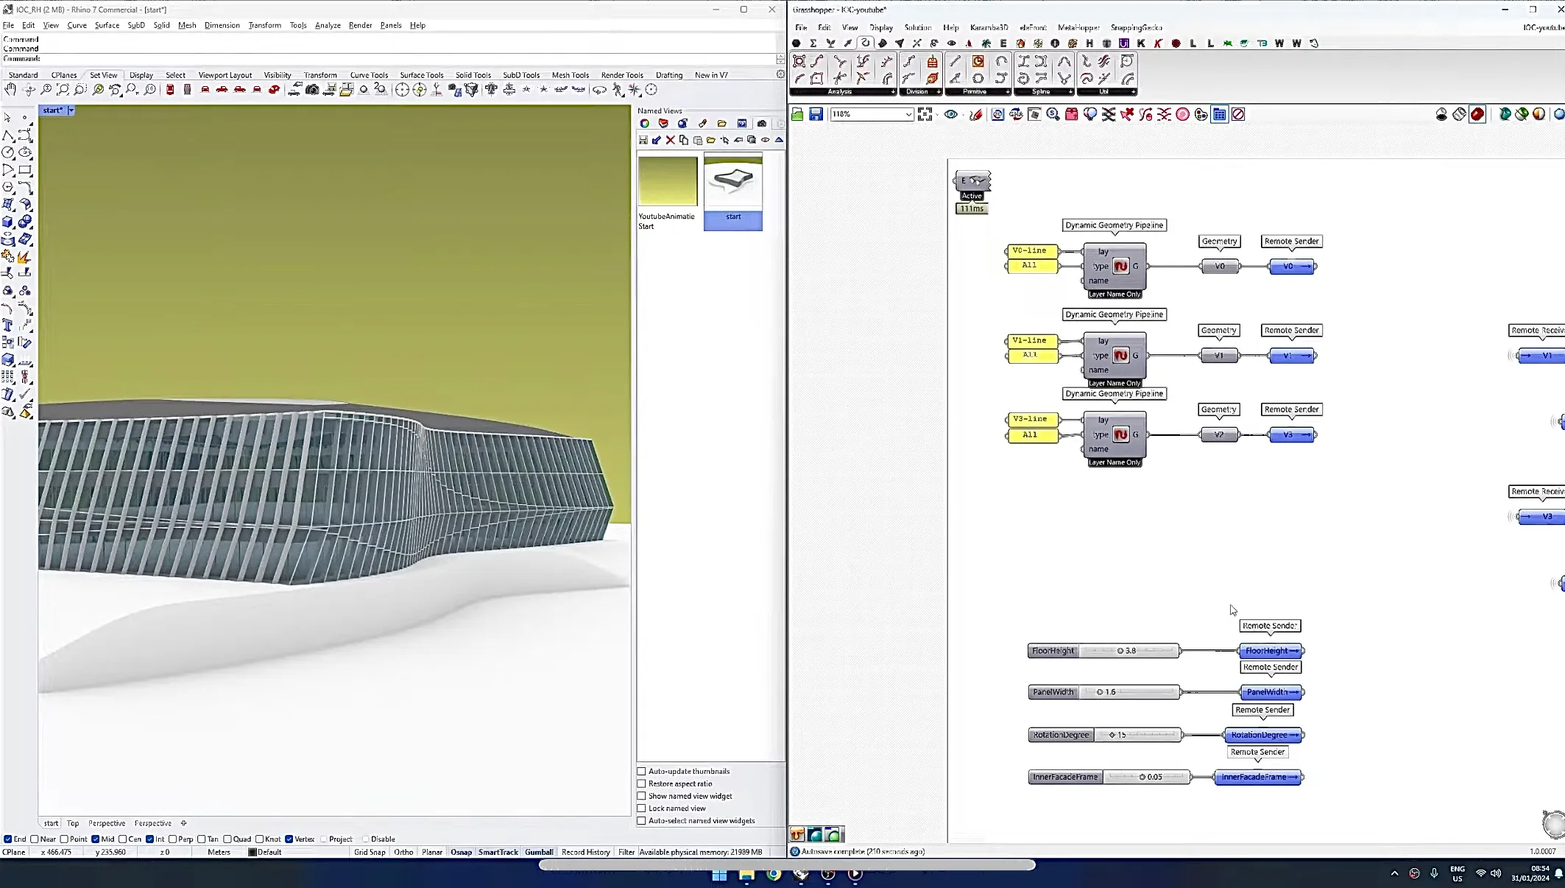The height and width of the screenshot is (888, 1565).
Task: Open File Explorer from Windows taskbar
Action: pos(746,875)
